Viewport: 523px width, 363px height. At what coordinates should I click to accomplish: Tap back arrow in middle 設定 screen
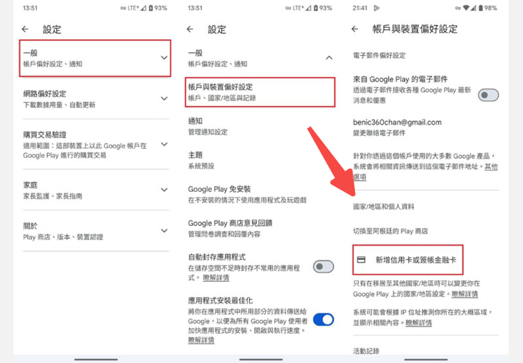(x=190, y=29)
